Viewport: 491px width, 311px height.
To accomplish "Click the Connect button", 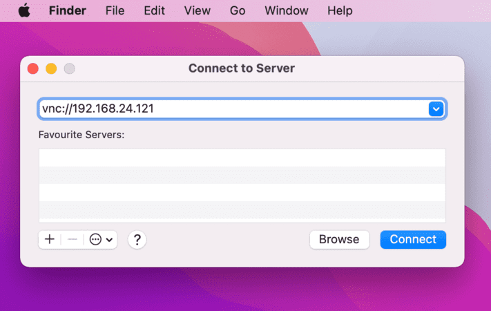I will 413,240.
